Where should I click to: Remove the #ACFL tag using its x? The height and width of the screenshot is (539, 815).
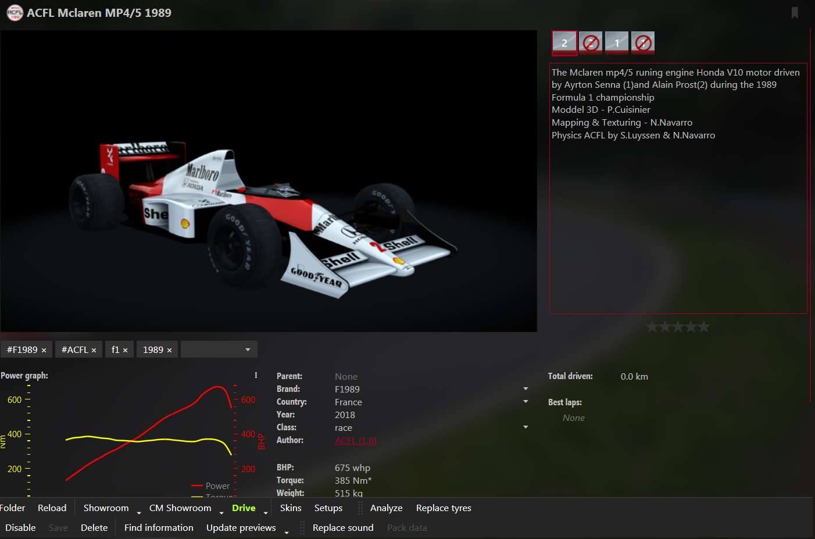click(x=94, y=350)
